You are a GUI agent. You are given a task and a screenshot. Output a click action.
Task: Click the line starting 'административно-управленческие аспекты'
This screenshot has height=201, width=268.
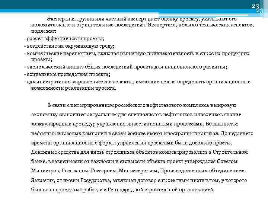(x=138, y=82)
